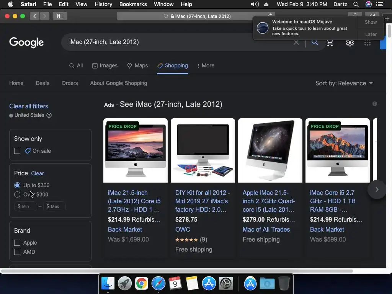
Task: Click Clear all filters link
Action: 28,106
